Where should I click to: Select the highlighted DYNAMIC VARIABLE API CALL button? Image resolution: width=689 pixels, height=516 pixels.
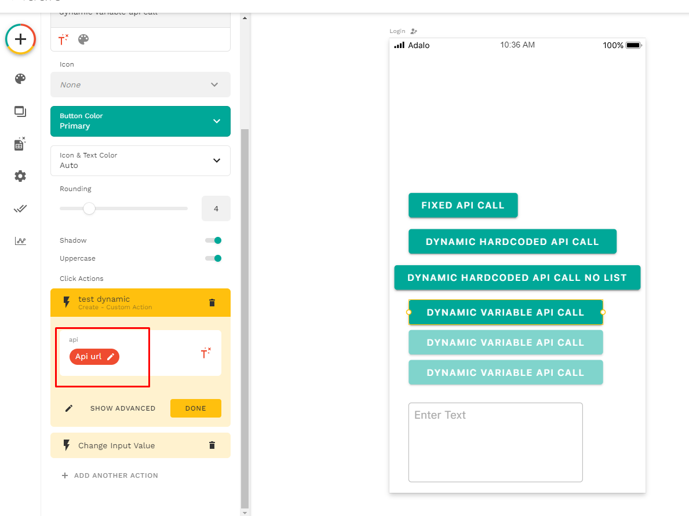click(505, 312)
